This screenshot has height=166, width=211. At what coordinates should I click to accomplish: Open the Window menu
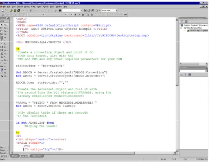point(59,7)
